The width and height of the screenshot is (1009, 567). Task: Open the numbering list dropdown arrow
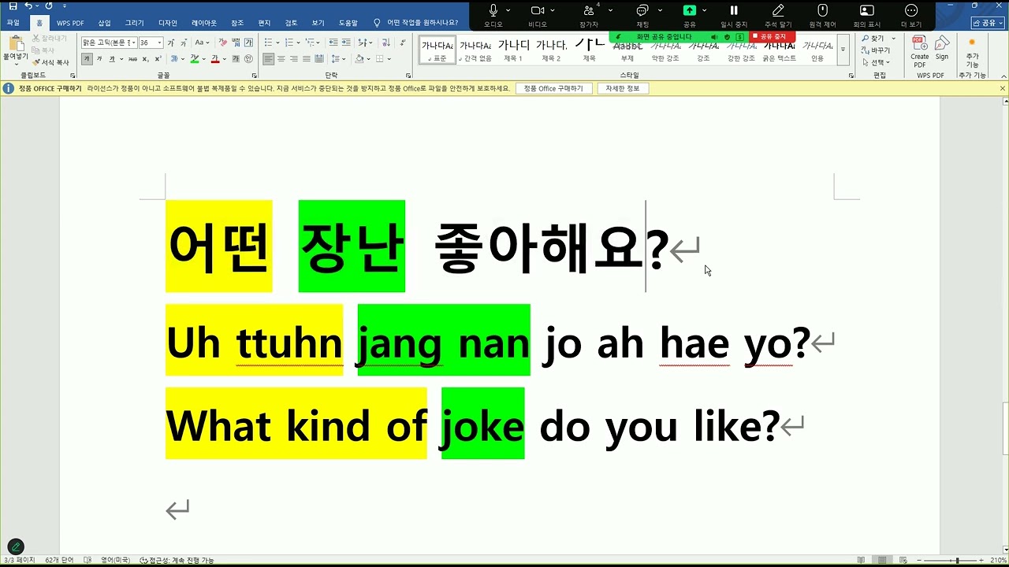tap(298, 43)
